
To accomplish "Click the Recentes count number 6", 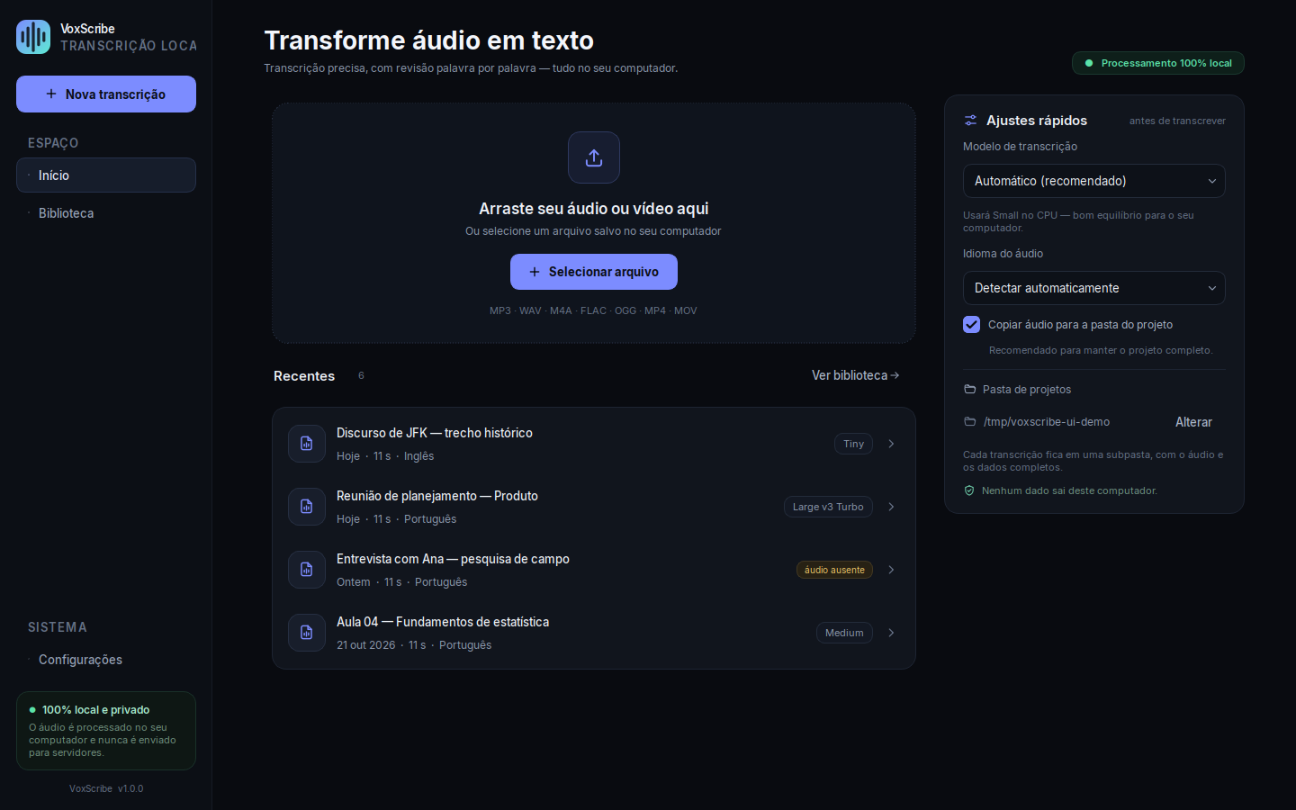I will pos(361,375).
